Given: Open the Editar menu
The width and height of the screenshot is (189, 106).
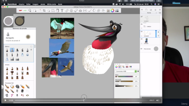Looking at the screenshot, I should tap(28, 4).
